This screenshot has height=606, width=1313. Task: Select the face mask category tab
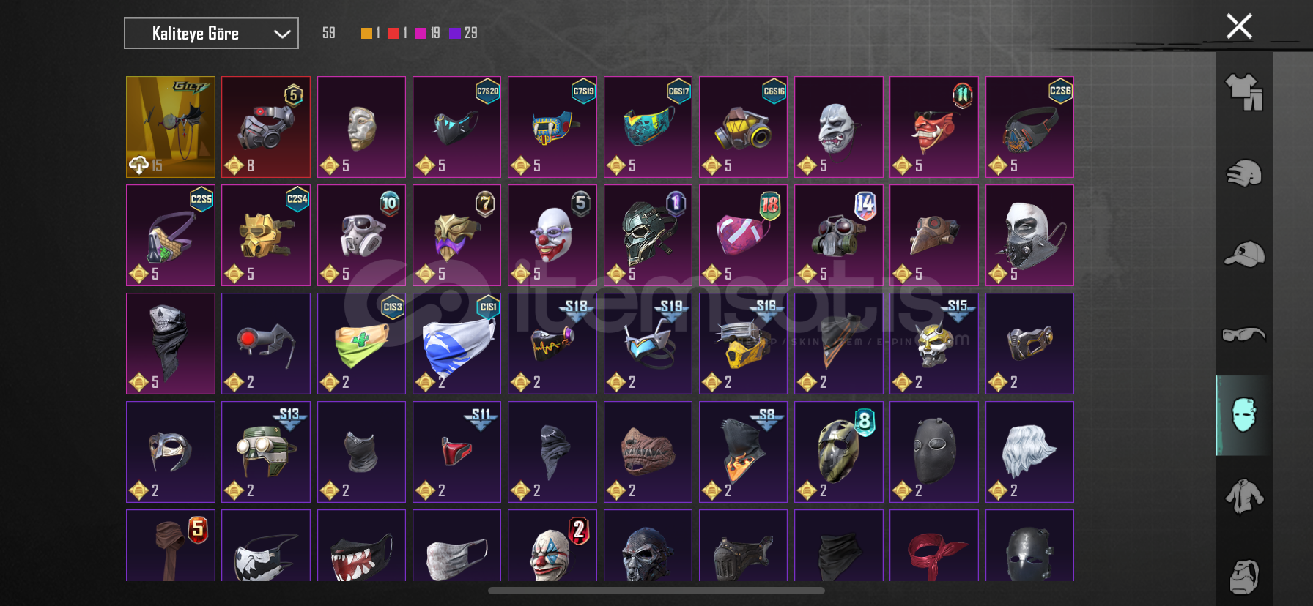1244,415
